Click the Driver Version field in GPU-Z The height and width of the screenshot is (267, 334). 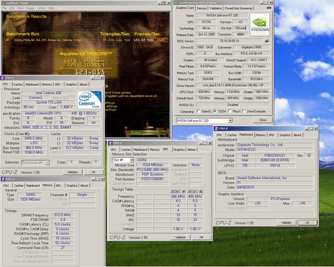[233, 86]
